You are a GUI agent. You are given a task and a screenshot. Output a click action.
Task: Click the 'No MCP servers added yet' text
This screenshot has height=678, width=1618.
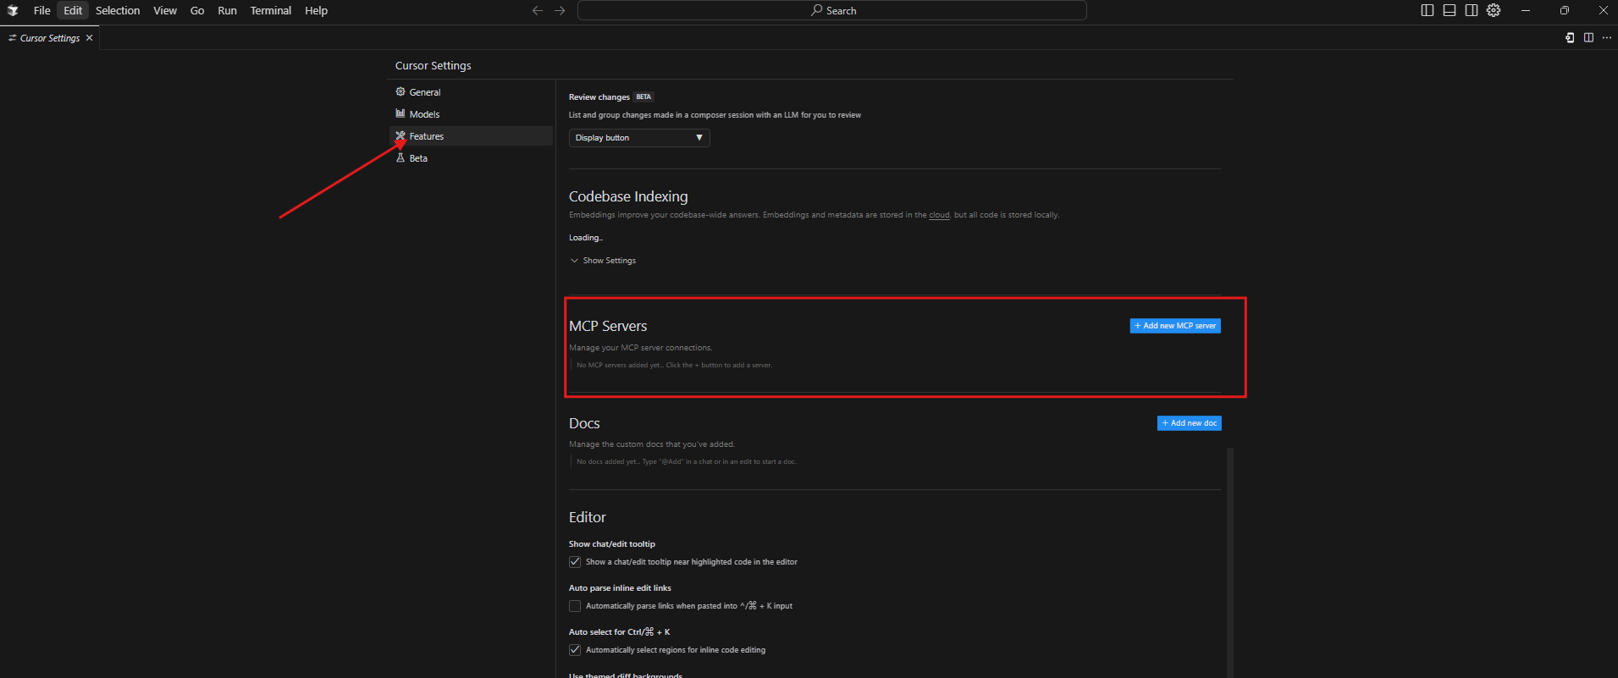(674, 365)
